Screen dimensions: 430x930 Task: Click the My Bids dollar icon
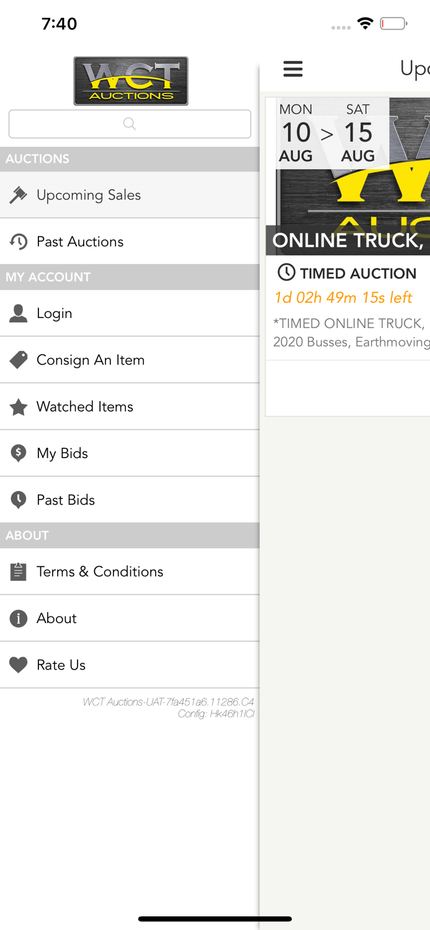[x=17, y=453]
